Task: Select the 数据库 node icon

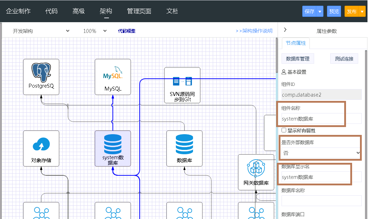Action: pyautogui.click(x=184, y=145)
